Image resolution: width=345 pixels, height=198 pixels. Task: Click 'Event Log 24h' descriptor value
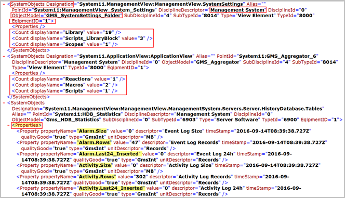[215, 154]
